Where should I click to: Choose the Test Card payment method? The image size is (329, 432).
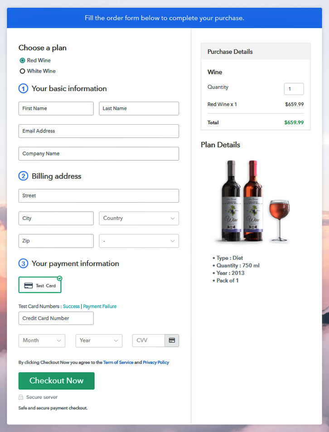(x=40, y=285)
